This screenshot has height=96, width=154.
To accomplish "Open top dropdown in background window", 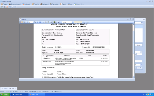I will coord(142,23).
